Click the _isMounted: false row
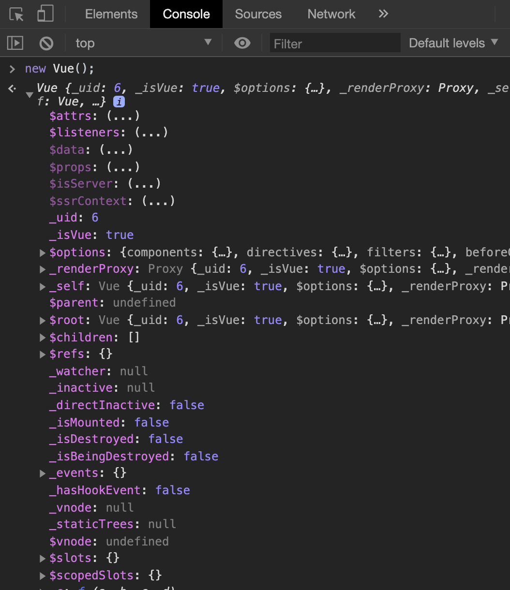 pos(109,422)
